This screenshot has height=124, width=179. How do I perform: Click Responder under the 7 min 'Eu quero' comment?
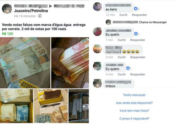click(x=138, y=40)
